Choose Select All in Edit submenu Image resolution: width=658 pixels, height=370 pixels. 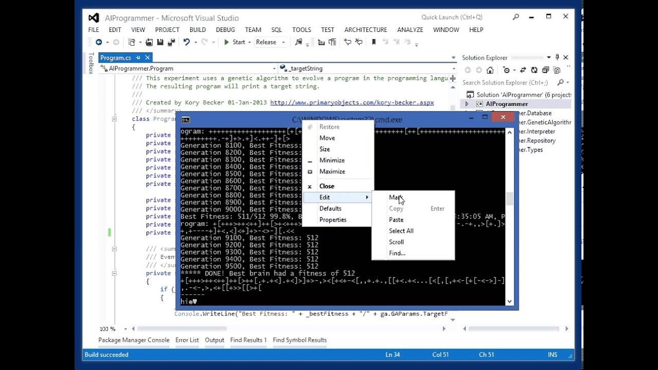tap(413, 231)
